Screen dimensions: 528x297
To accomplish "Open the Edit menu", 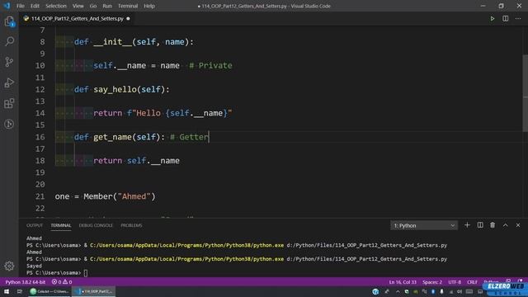I will coord(35,6).
